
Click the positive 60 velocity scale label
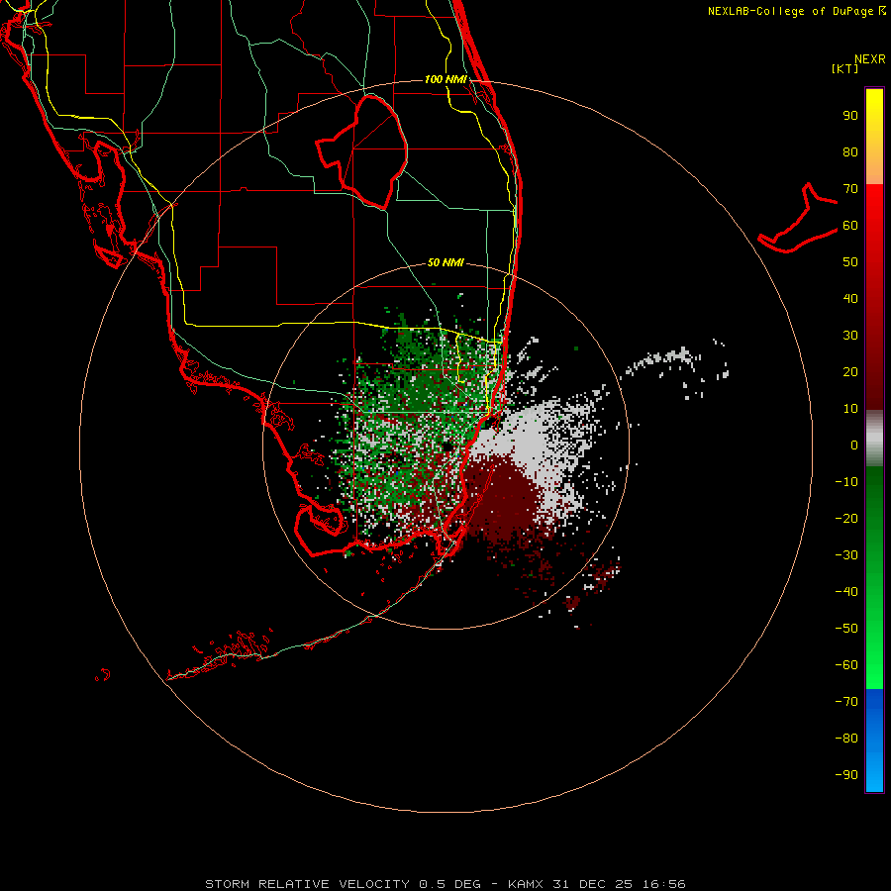point(850,225)
